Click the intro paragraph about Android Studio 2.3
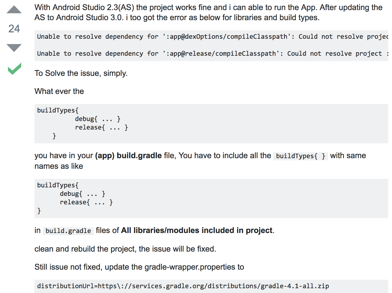This screenshot has width=392, height=293. (x=208, y=12)
